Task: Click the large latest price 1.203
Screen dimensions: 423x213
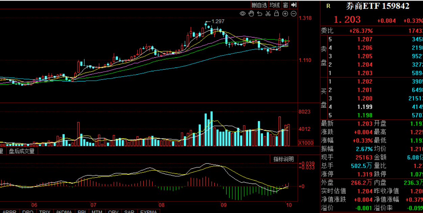Action: tap(347, 20)
